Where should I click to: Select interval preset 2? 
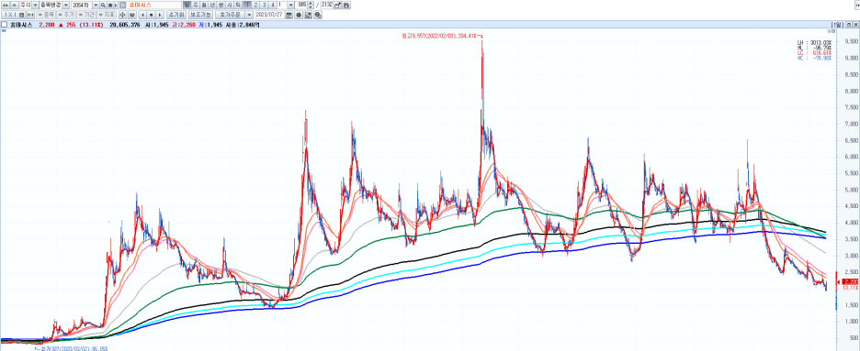[x=255, y=5]
